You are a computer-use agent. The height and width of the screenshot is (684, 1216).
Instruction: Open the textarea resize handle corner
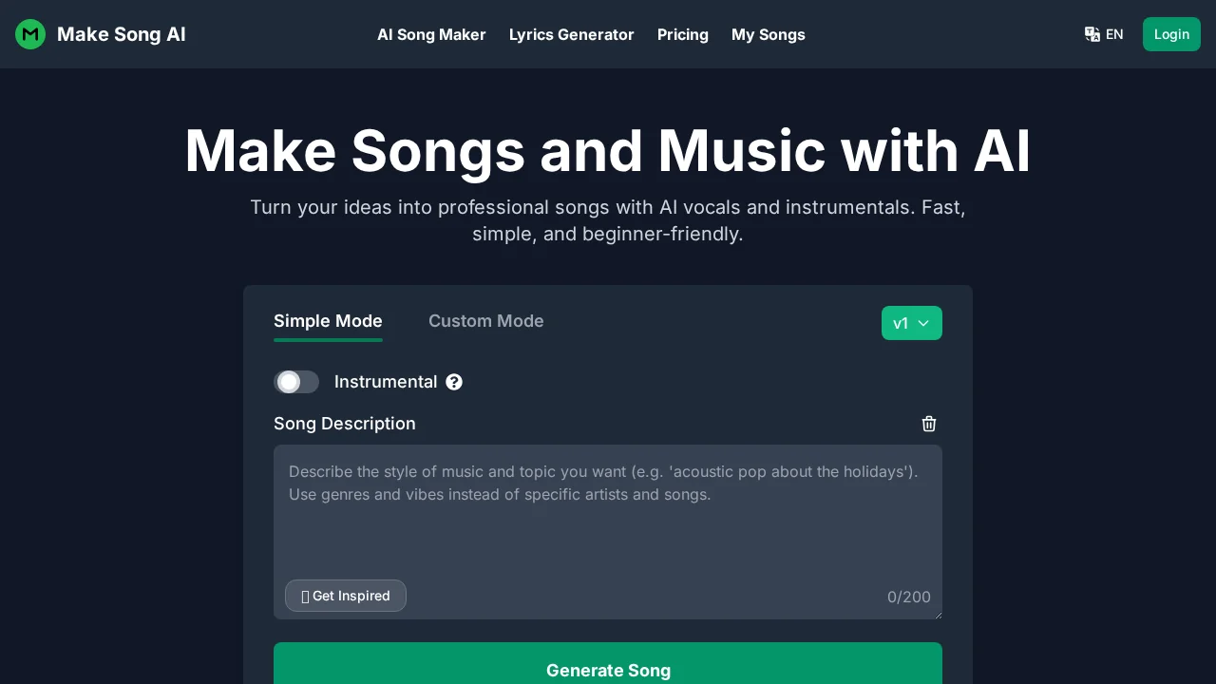(x=938, y=615)
